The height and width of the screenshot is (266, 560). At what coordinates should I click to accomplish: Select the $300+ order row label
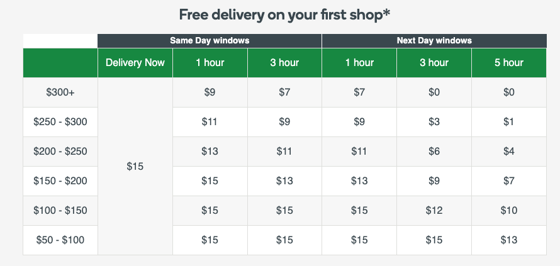pyautogui.click(x=60, y=92)
